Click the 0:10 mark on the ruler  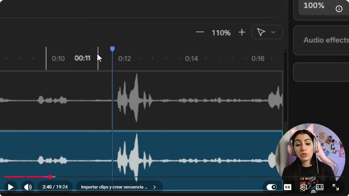(58, 59)
